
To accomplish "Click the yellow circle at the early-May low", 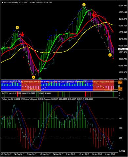I will tap(110, 55).
